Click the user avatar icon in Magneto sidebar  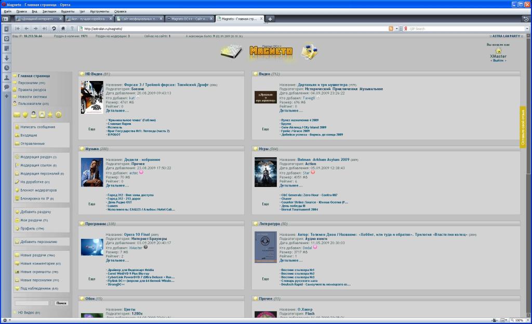(x=33, y=115)
